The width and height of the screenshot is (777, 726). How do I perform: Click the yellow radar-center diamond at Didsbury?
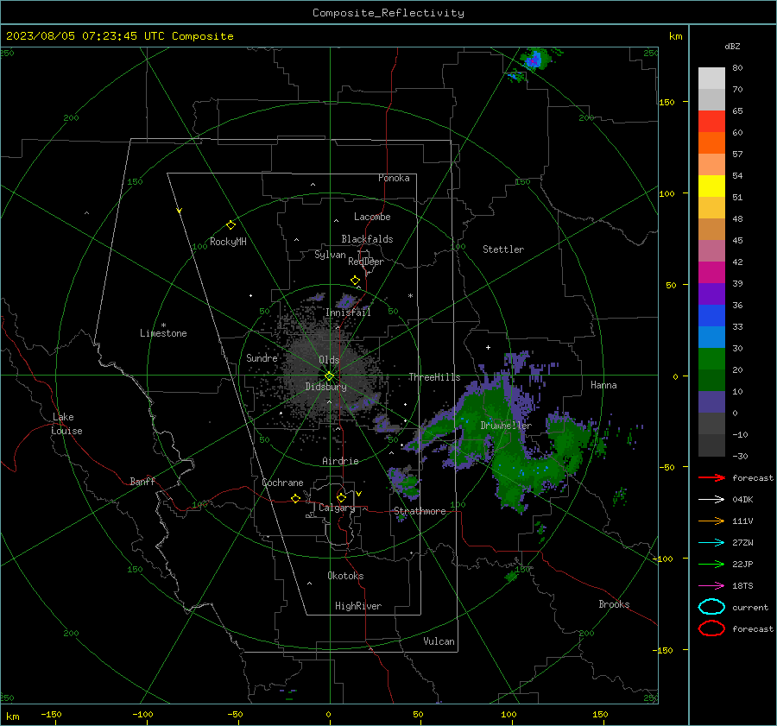click(x=329, y=376)
